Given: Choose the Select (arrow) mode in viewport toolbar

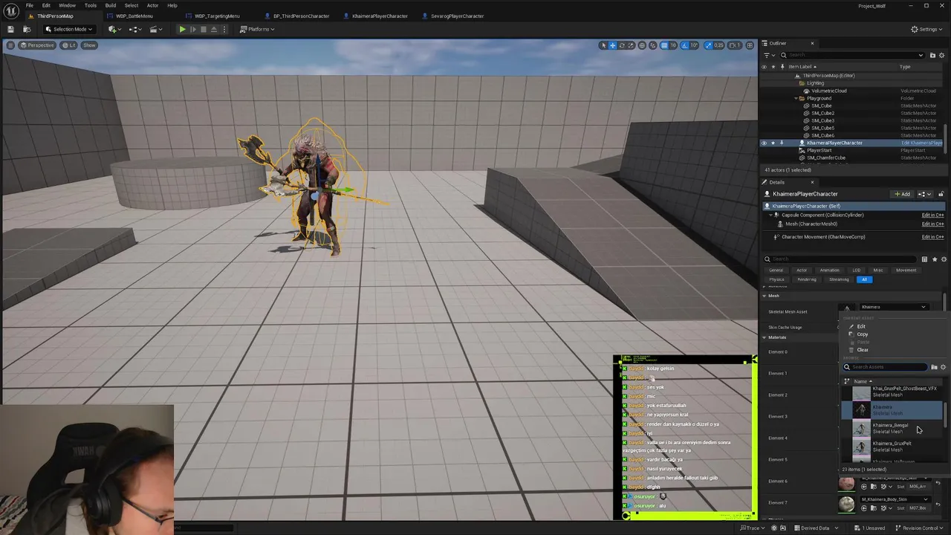Looking at the screenshot, I should [x=603, y=45].
